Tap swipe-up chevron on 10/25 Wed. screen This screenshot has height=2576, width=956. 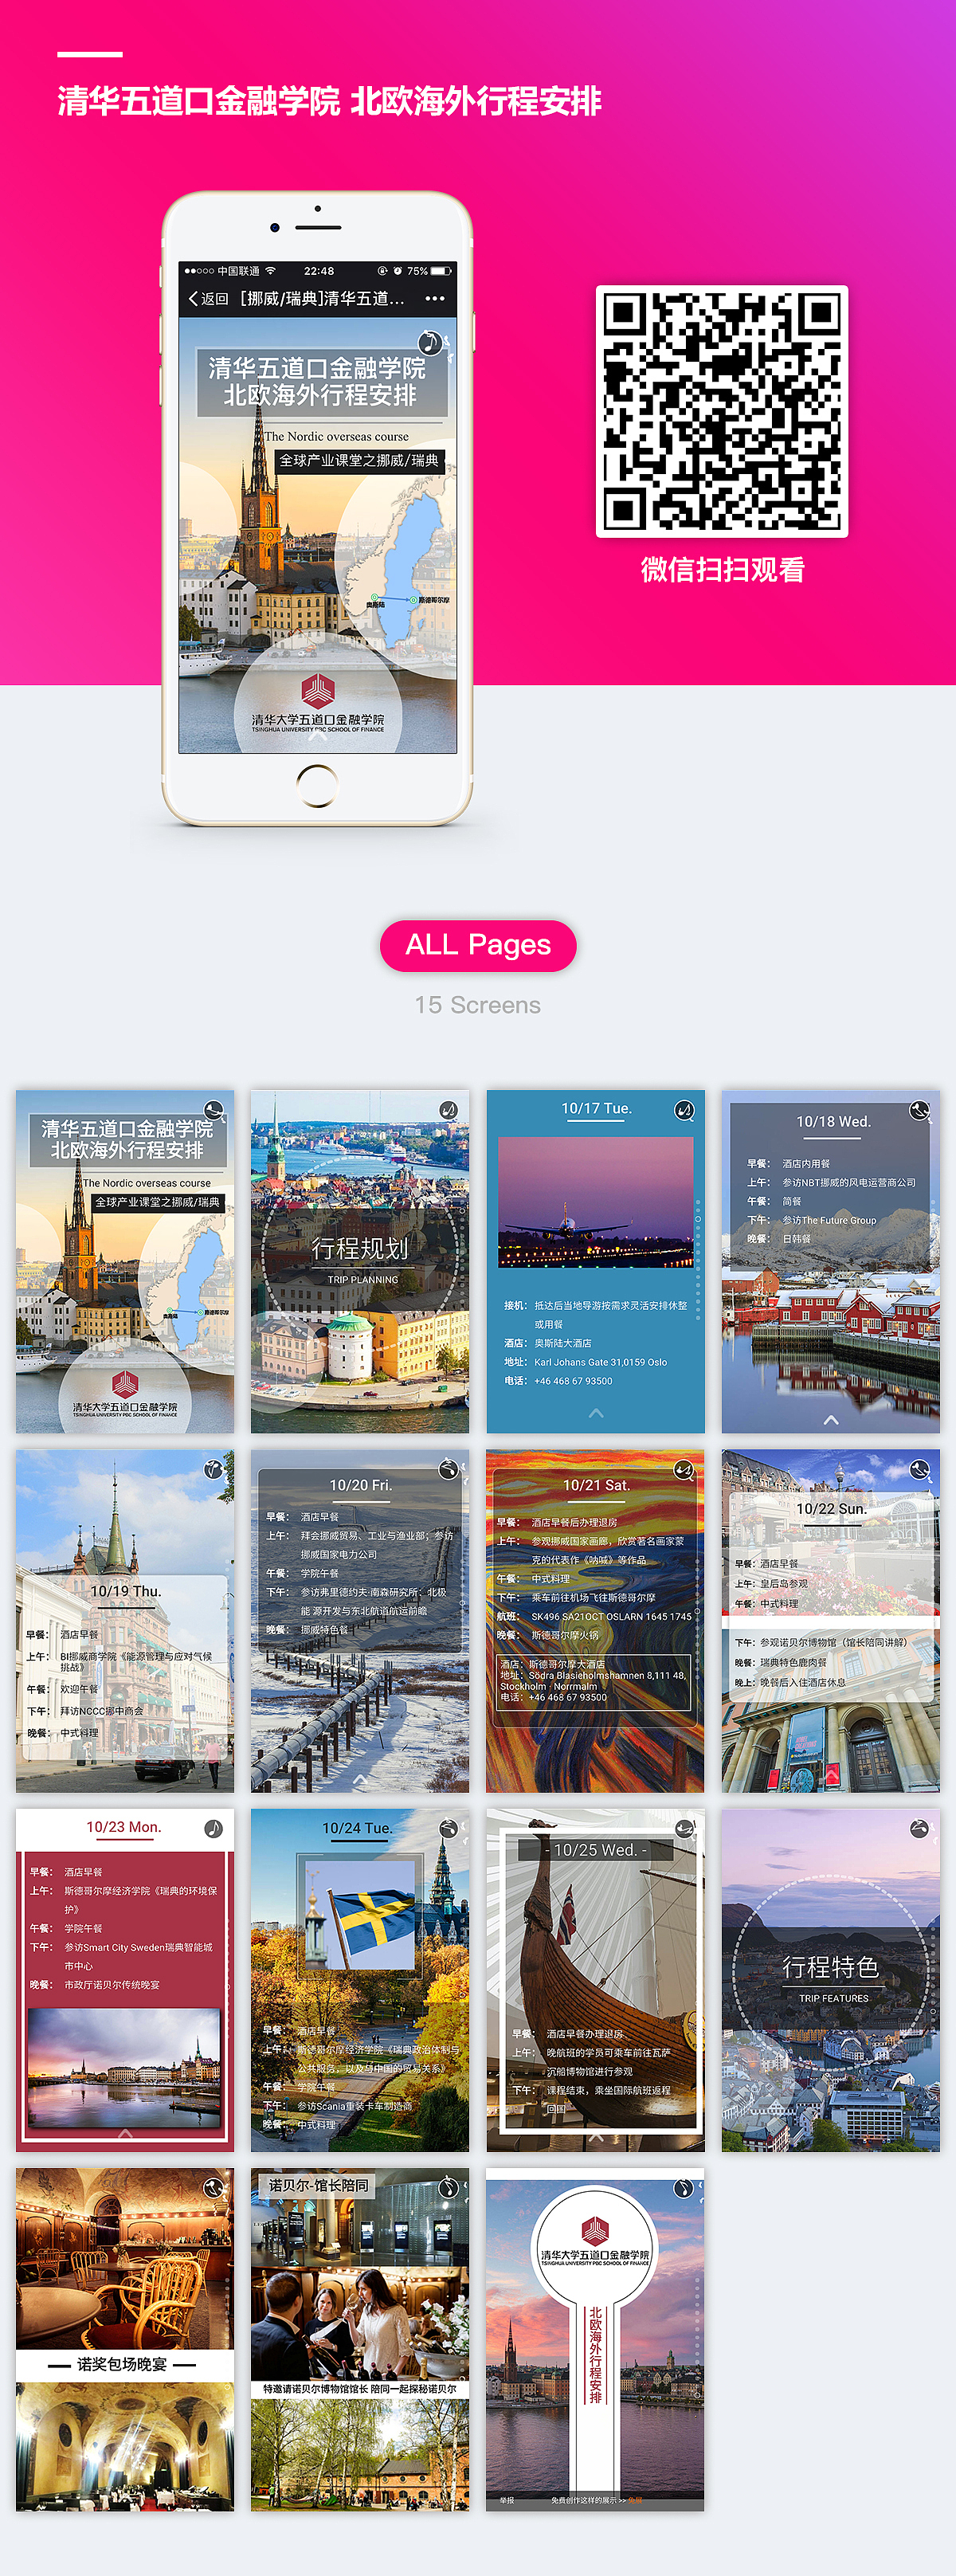click(x=596, y=2136)
